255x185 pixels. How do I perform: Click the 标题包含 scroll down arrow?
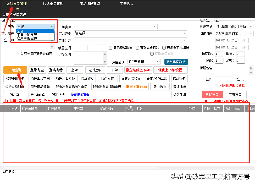(251, 73)
